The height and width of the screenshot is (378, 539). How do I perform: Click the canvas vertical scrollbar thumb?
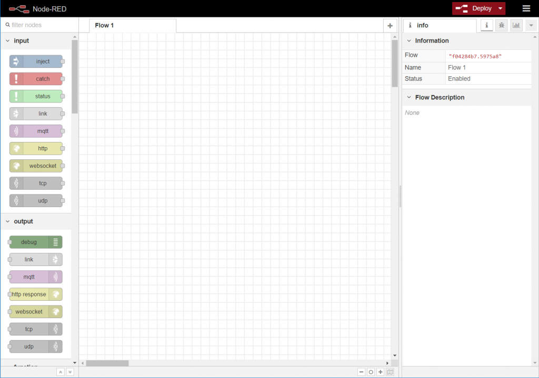tap(395, 64)
